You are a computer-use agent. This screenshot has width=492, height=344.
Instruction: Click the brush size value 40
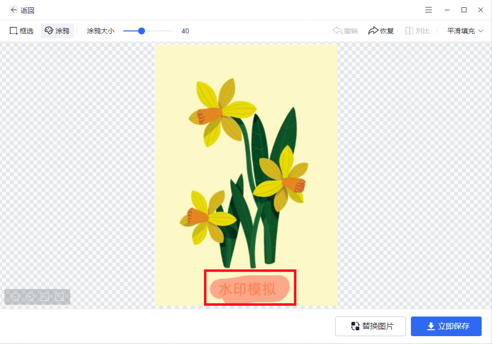tap(185, 30)
